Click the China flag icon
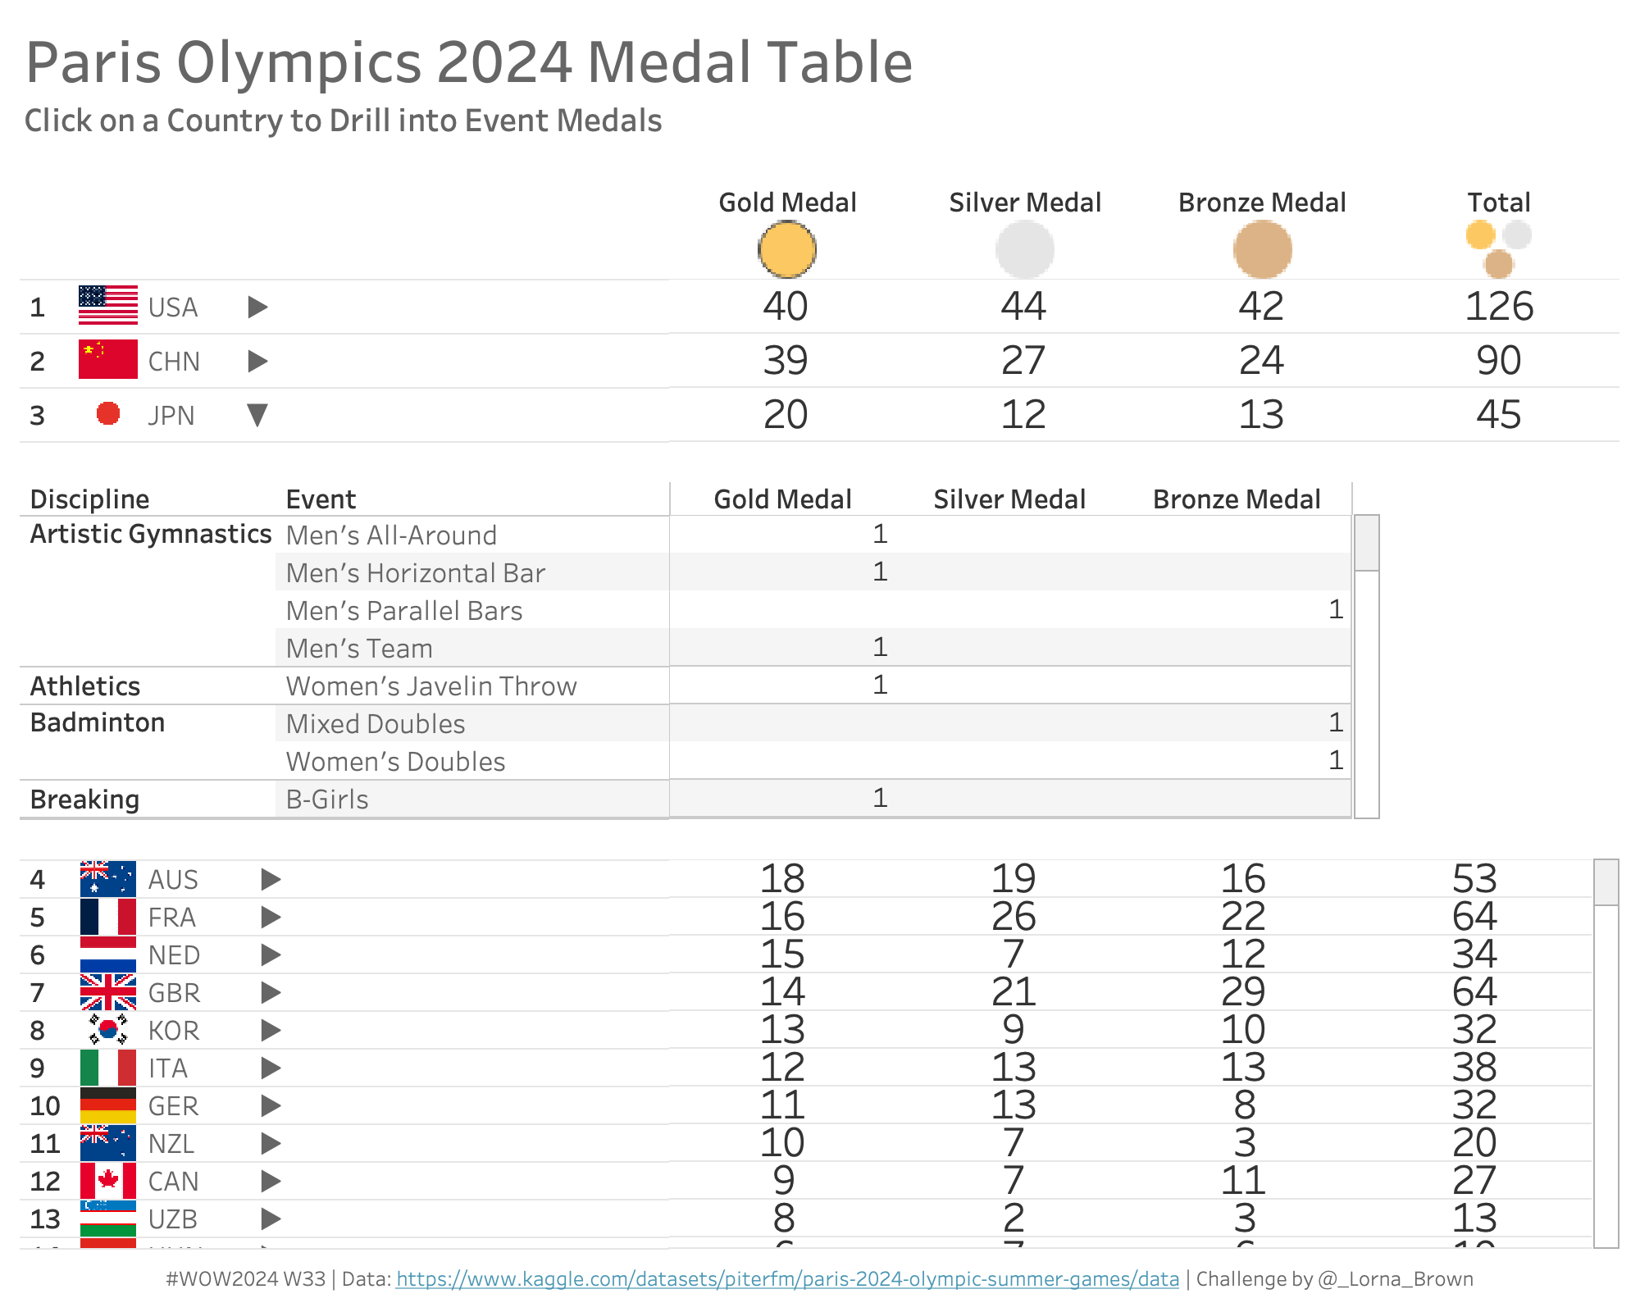The image size is (1640, 1312). (108, 360)
